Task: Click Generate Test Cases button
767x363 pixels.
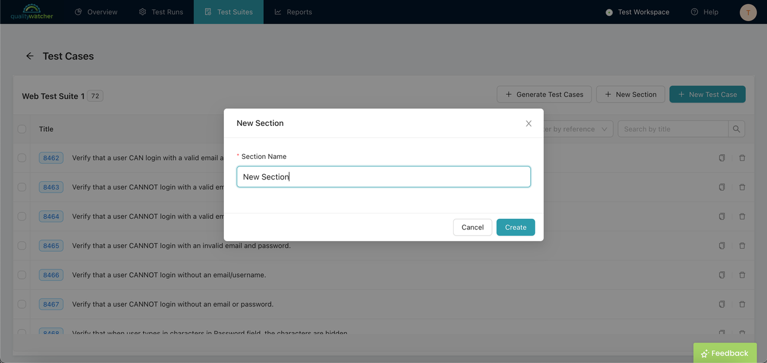Action: point(544,94)
